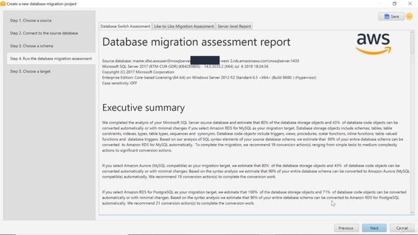Open the Server-level Report tab

pyautogui.click(x=234, y=26)
